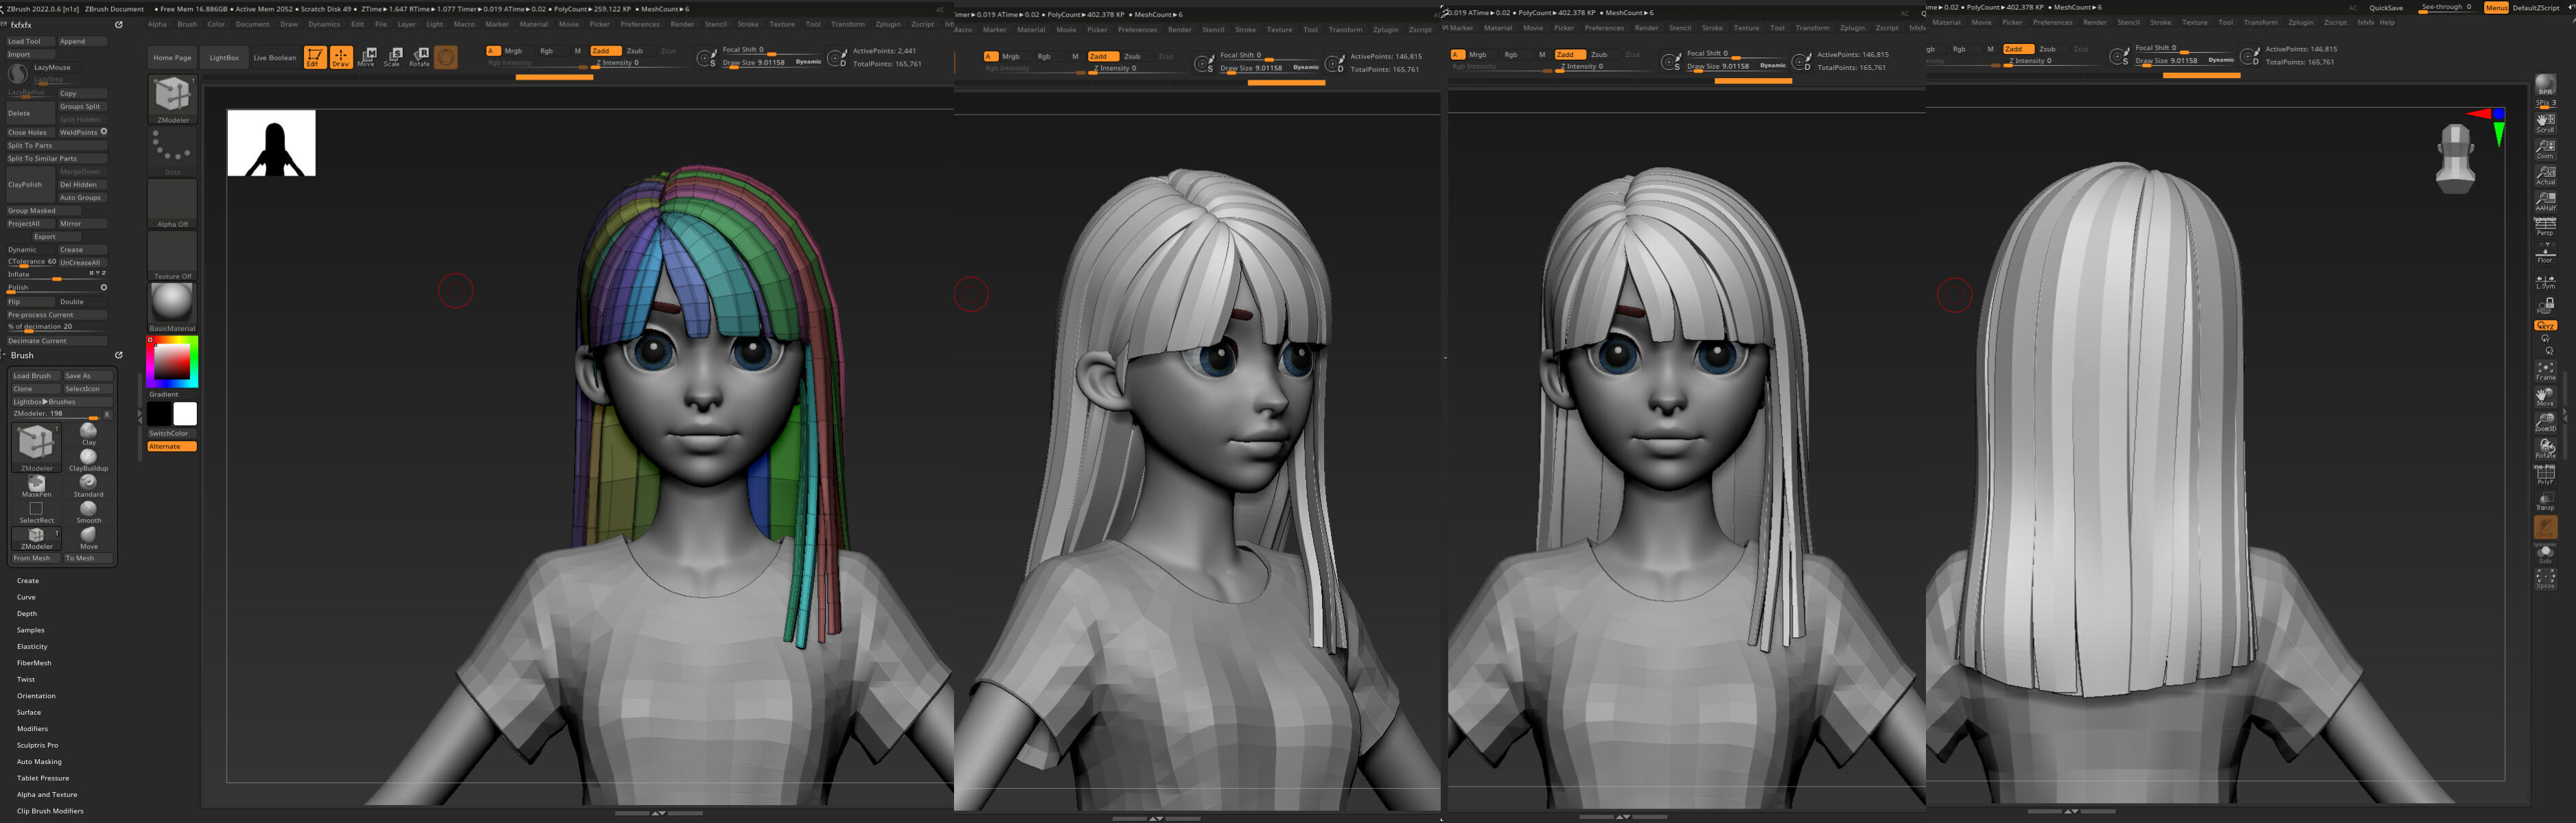Toggle Persp perspective view

(2545, 227)
